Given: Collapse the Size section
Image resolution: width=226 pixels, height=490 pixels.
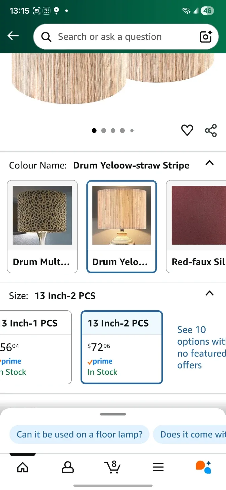Looking at the screenshot, I should (x=210, y=293).
